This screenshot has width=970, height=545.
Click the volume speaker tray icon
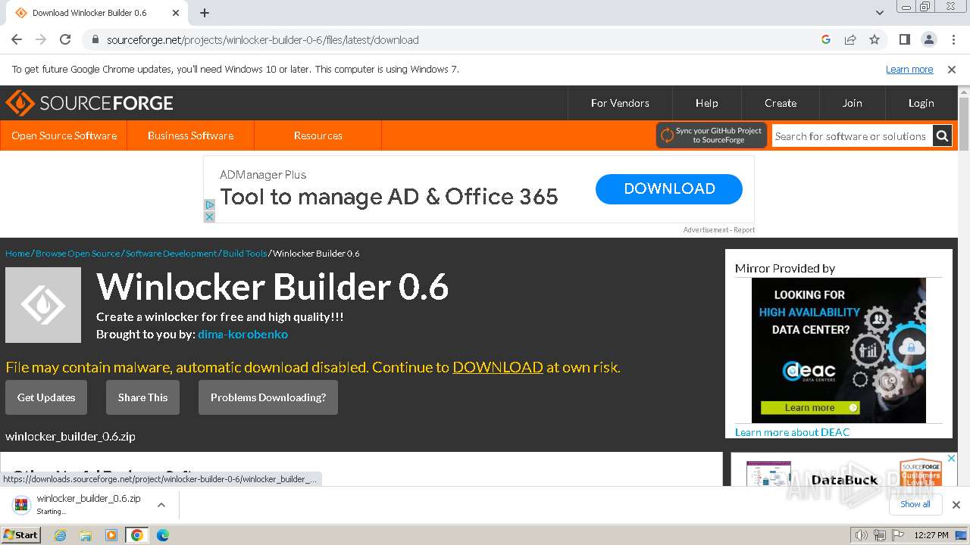[x=861, y=535]
